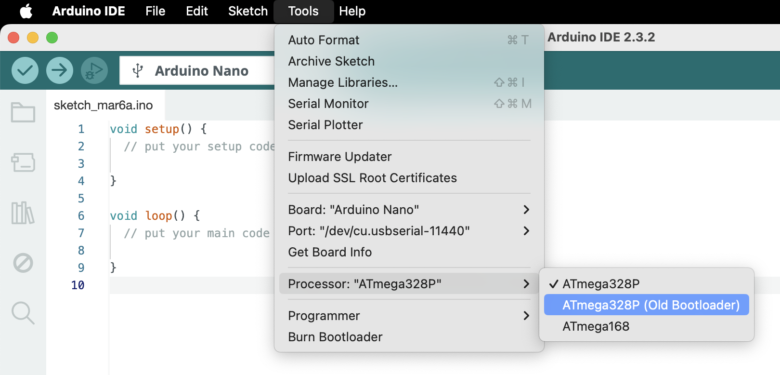Select ATmega328P (Old Bootloader) option
The height and width of the screenshot is (375, 780).
[x=647, y=305]
